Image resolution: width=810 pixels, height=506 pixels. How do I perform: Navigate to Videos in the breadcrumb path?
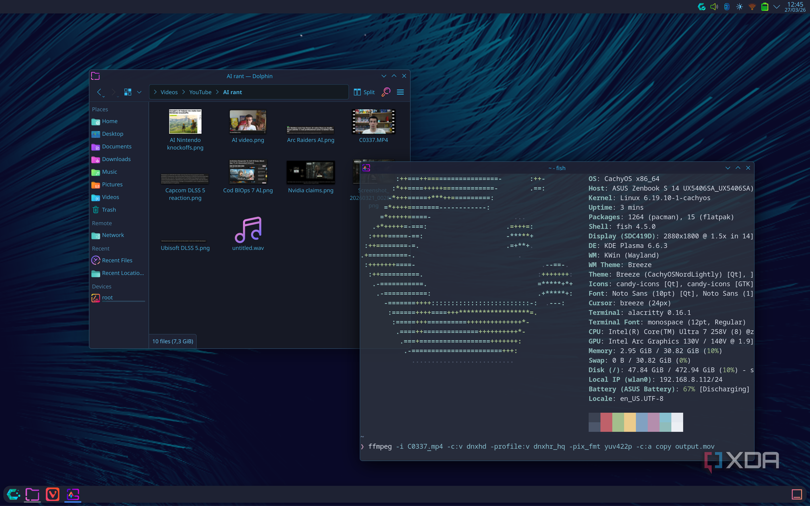click(x=169, y=92)
